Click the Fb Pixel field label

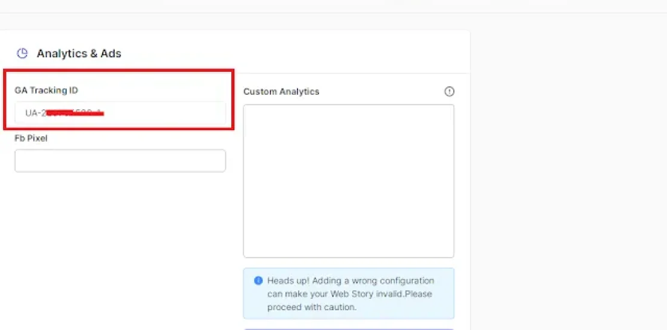31,138
